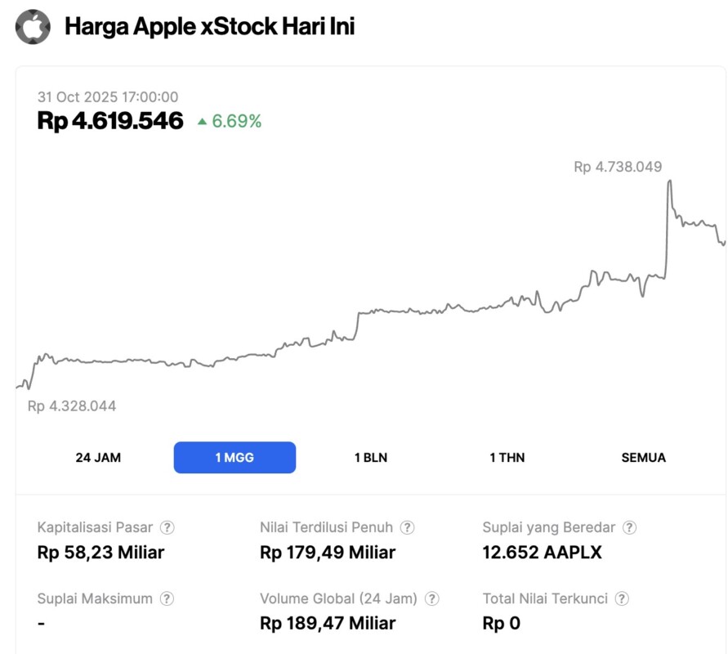Click the Apple logo icon
This screenshot has width=728, height=654.
tap(31, 26)
